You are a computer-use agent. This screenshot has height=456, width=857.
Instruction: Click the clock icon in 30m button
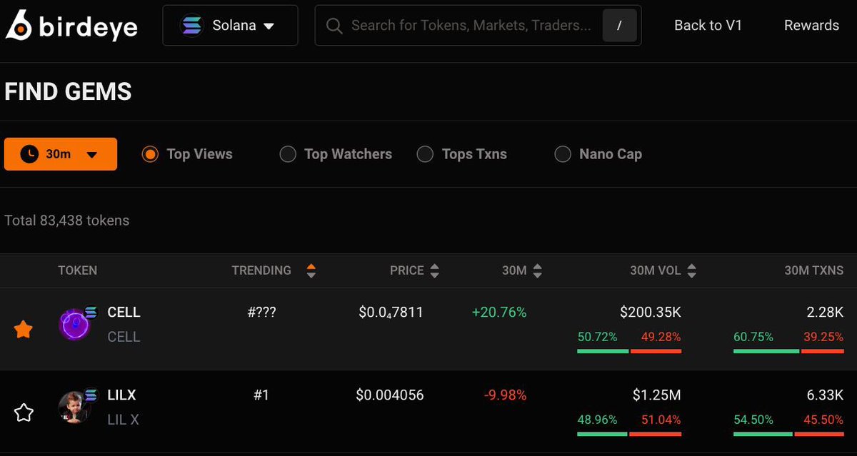click(29, 154)
